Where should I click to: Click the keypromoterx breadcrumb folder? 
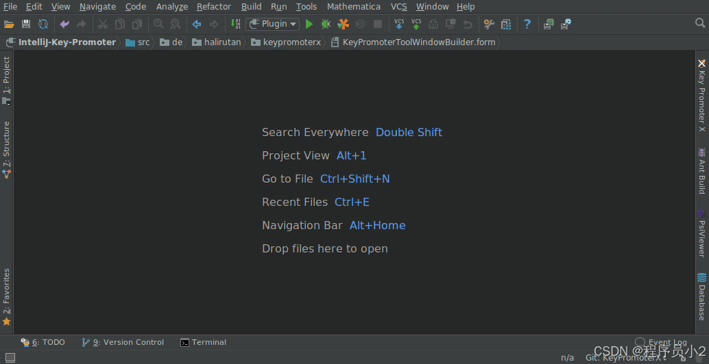click(286, 42)
